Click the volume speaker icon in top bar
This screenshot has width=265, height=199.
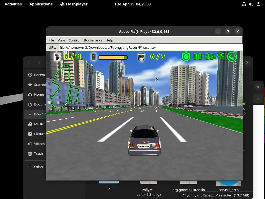[251, 4]
